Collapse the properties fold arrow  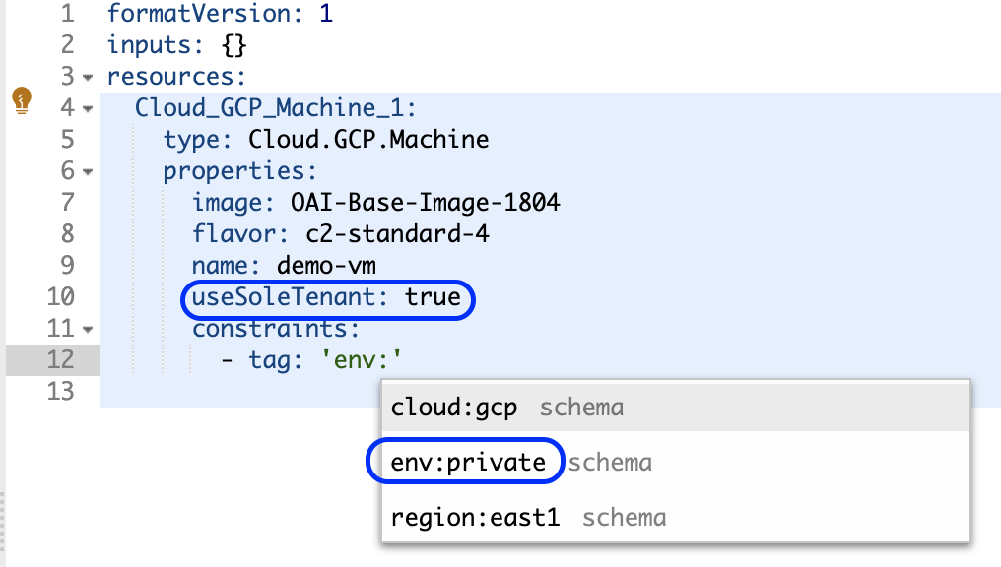(x=89, y=171)
